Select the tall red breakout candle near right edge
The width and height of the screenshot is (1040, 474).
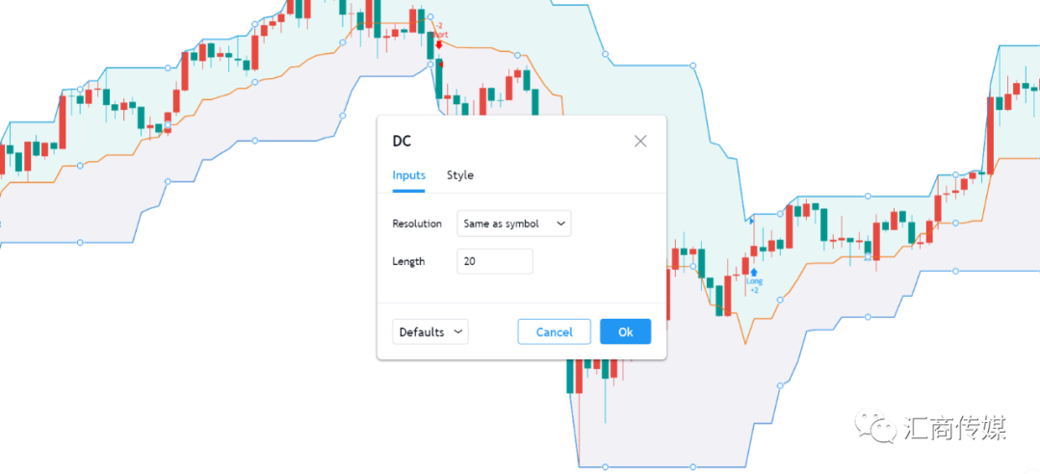coord(990,136)
